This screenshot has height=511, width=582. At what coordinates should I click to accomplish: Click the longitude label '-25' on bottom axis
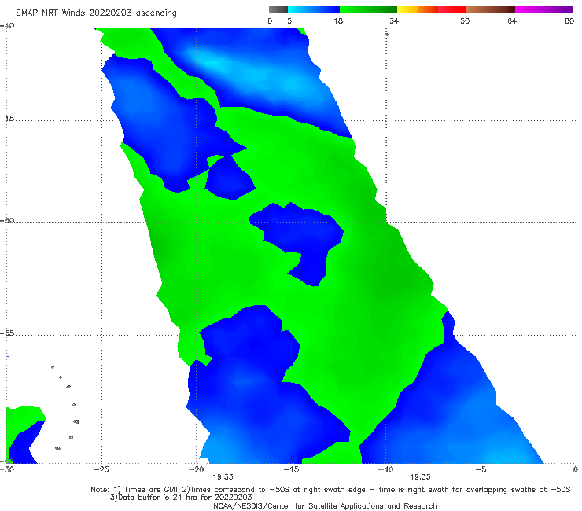click(x=101, y=469)
